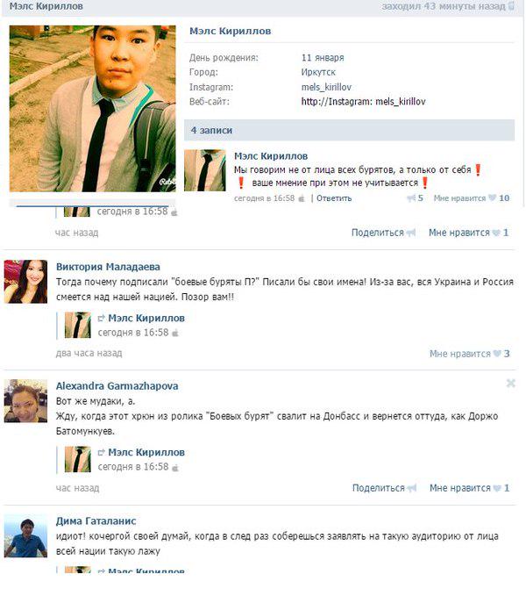The height and width of the screenshot is (603, 526).
Task: Open the mels_kirillov Instagram link
Action: tap(326, 87)
